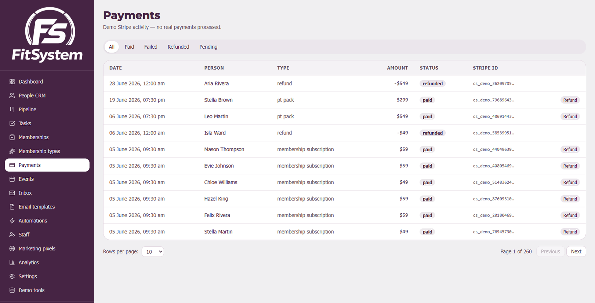Click the Membership types sparkle icon

coord(12,151)
